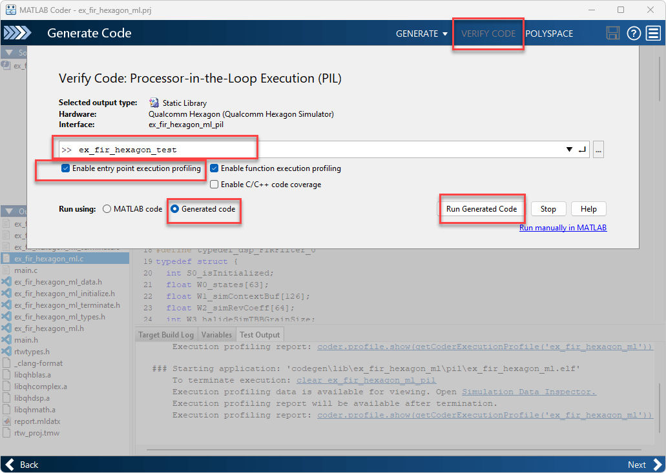Click the file icon beside rtw_proj.tmw
The width and height of the screenshot is (666, 473).
6,433
